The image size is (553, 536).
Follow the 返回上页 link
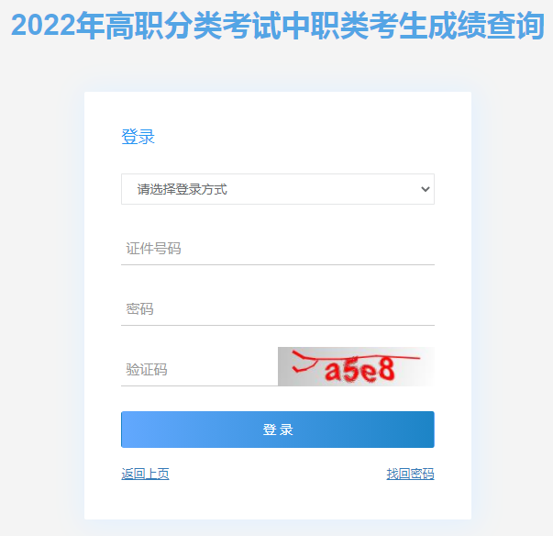click(145, 474)
